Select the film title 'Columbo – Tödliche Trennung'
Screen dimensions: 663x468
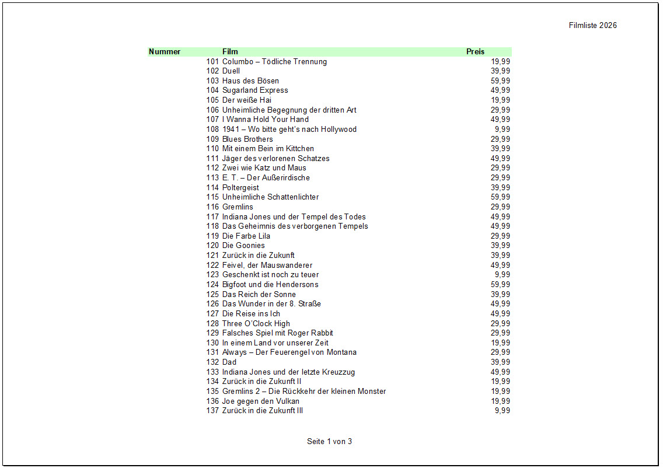(x=274, y=62)
